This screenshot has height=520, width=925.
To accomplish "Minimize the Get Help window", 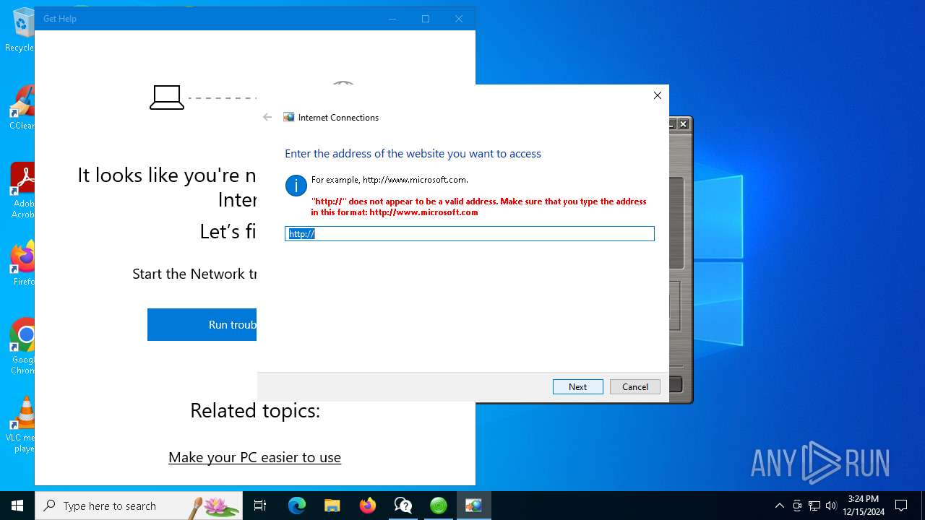I will point(392,19).
